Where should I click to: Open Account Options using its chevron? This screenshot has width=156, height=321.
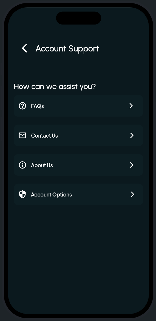[x=133, y=194]
